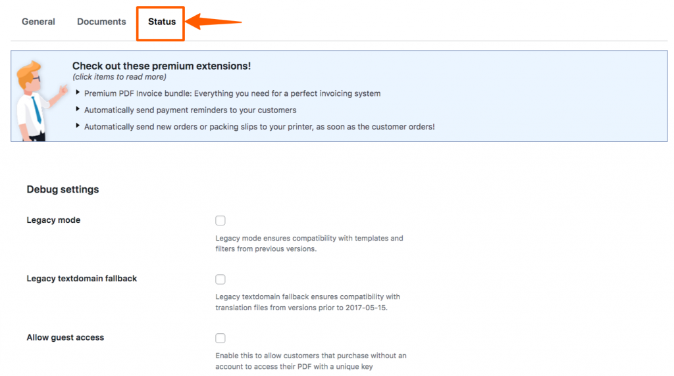
Task: Click the click items to read more note
Action: click(119, 77)
